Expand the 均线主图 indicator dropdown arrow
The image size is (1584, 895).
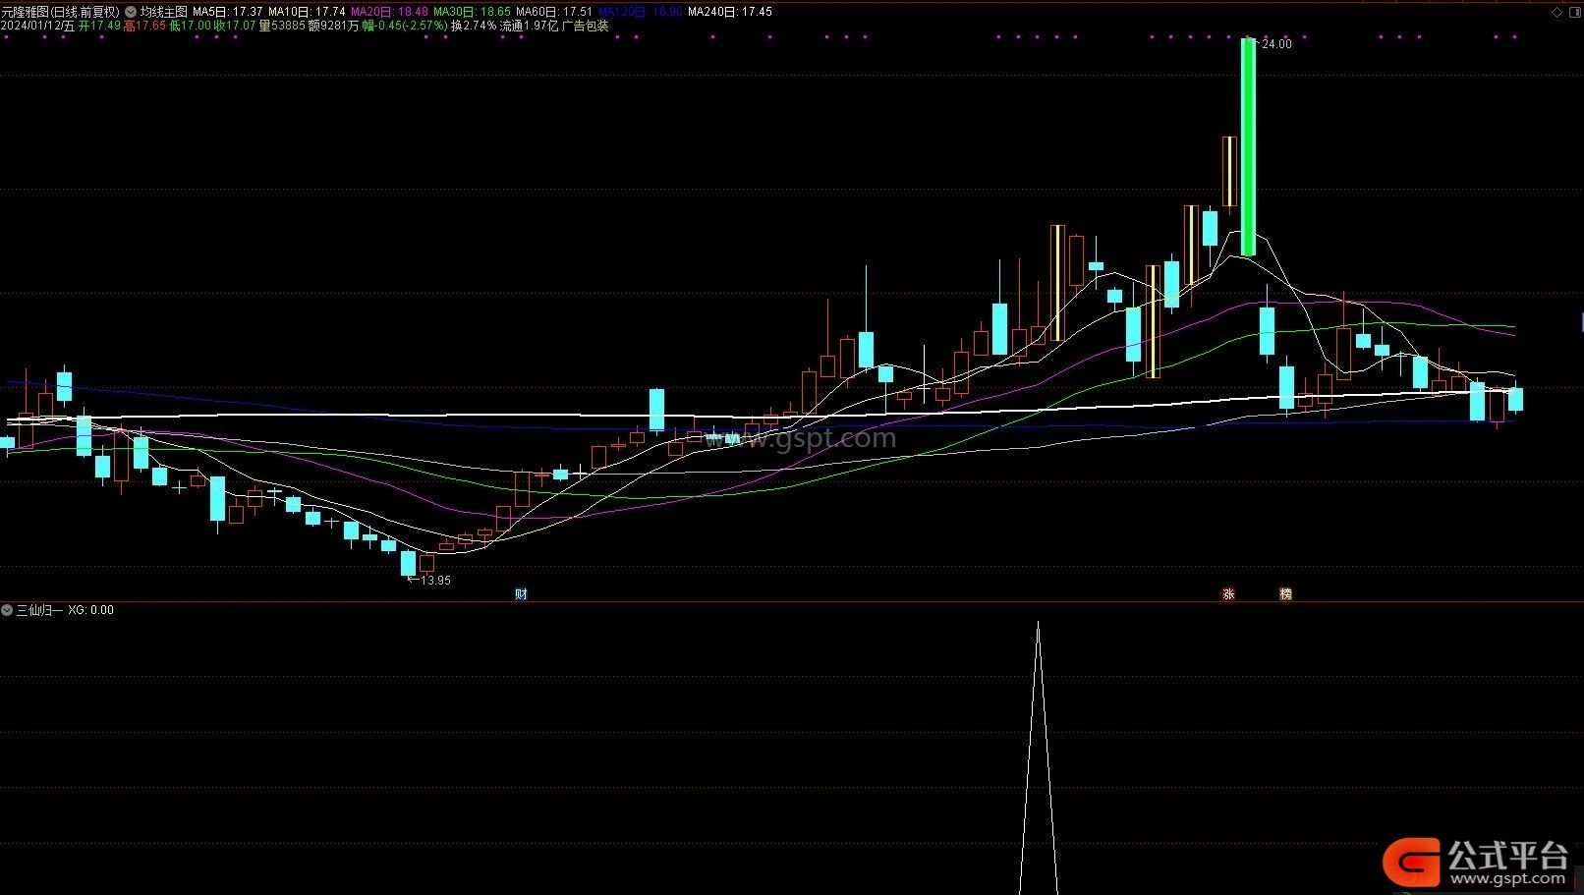pos(131,12)
